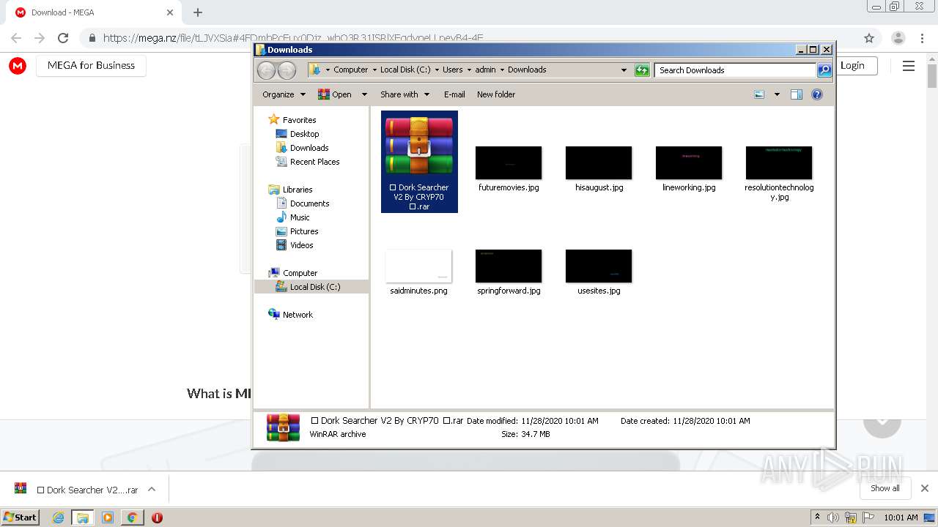
Task: Open the downloaded Dork Searcher rar item
Action: tap(77, 490)
